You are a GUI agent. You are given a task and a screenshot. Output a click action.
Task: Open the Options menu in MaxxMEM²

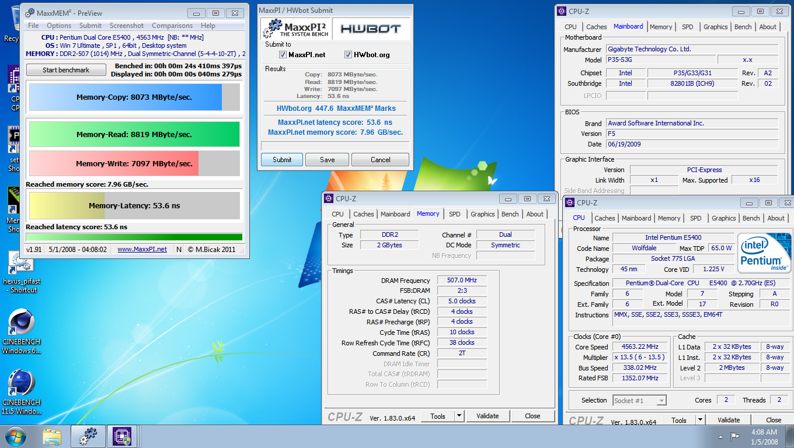(x=59, y=26)
